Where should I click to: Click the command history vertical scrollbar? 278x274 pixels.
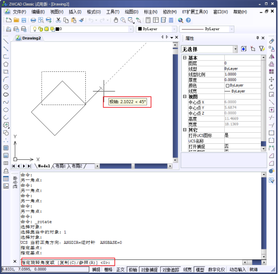(x=264, y=216)
